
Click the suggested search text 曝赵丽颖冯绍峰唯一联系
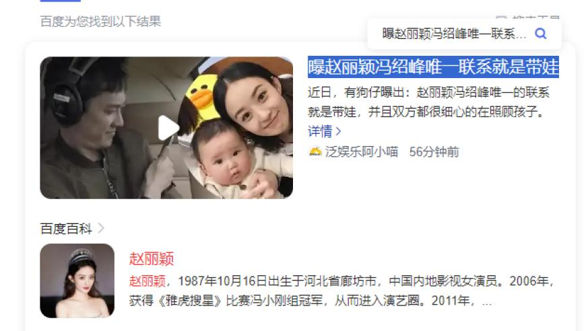click(454, 34)
